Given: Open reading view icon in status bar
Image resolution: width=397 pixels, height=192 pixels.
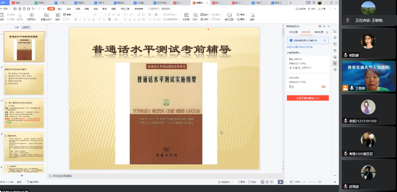Looking at the screenshot, I should tap(271, 182).
